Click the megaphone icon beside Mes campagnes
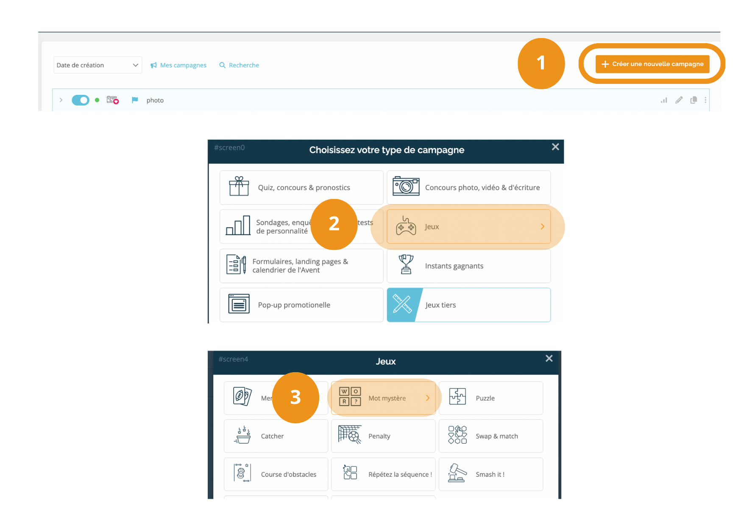The image size is (741, 525). click(153, 65)
